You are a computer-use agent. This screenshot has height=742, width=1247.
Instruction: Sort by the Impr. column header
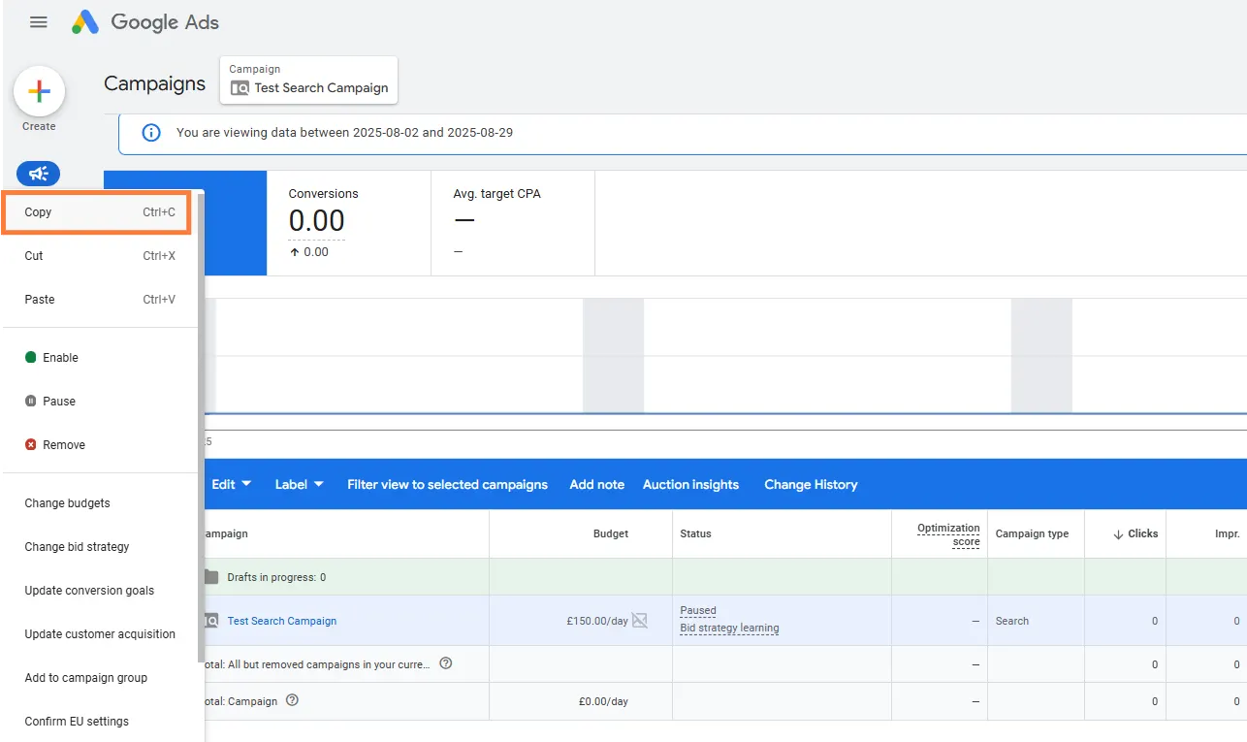[1227, 533]
